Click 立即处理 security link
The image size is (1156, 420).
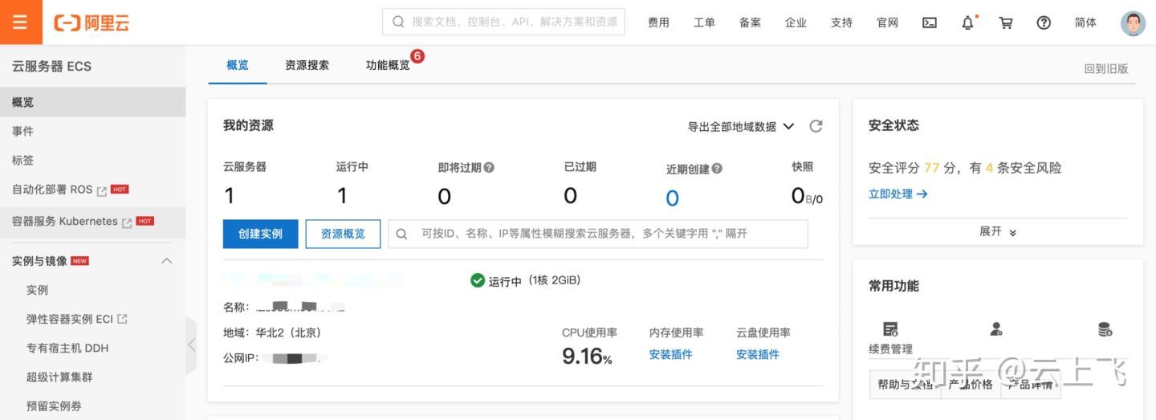point(898,194)
